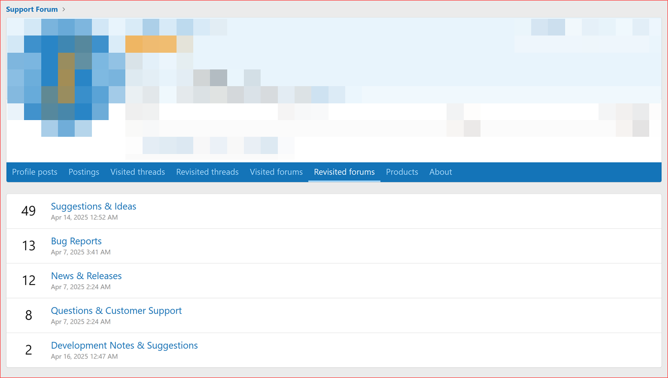View the Visited threads tab
Image resolution: width=668 pixels, height=378 pixels.
point(137,172)
